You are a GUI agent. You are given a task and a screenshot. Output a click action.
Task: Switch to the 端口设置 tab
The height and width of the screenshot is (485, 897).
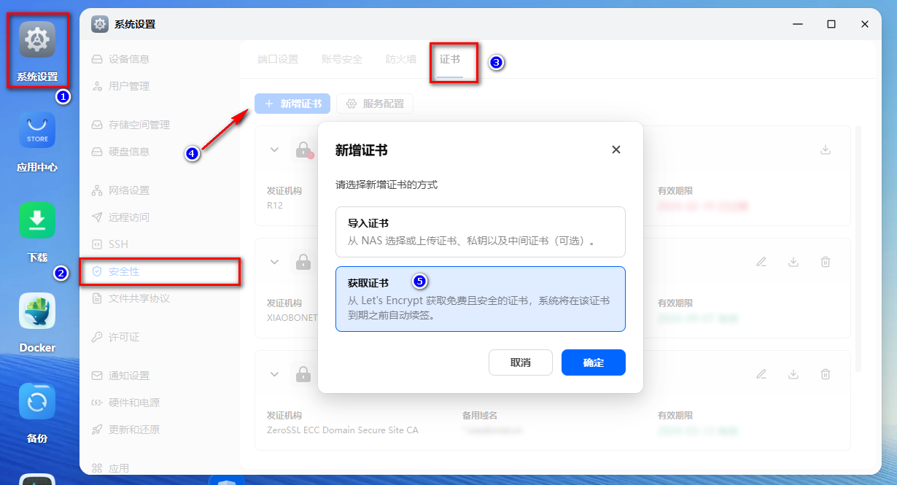tap(278, 59)
